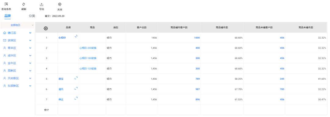Open the 德宝 brand link
The width and height of the screenshot is (330, 117).
coord(61,79)
